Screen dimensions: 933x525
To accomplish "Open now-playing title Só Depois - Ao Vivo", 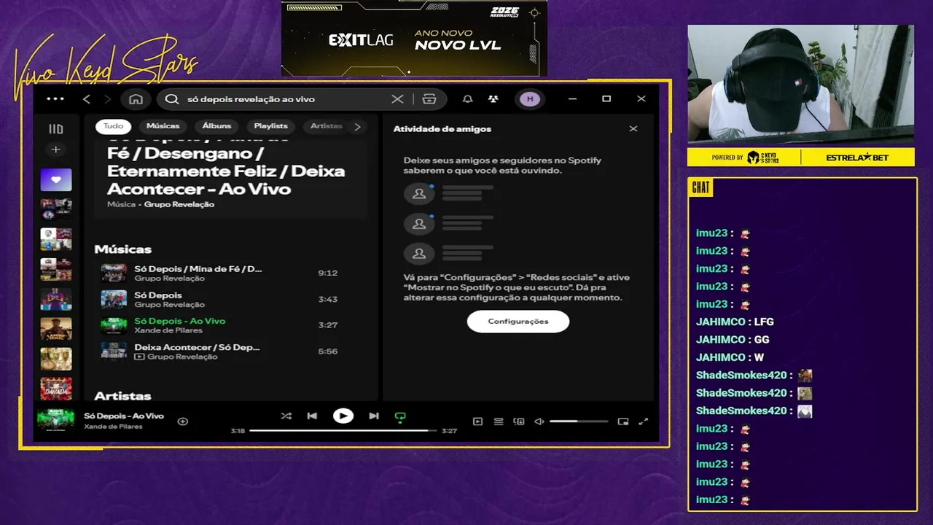I will click(124, 416).
